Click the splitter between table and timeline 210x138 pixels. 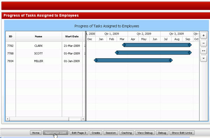(x=86, y=76)
